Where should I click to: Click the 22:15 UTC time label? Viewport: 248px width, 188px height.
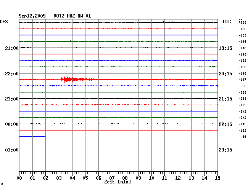tap(225, 124)
